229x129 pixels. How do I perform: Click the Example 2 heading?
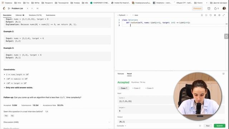[9, 32]
